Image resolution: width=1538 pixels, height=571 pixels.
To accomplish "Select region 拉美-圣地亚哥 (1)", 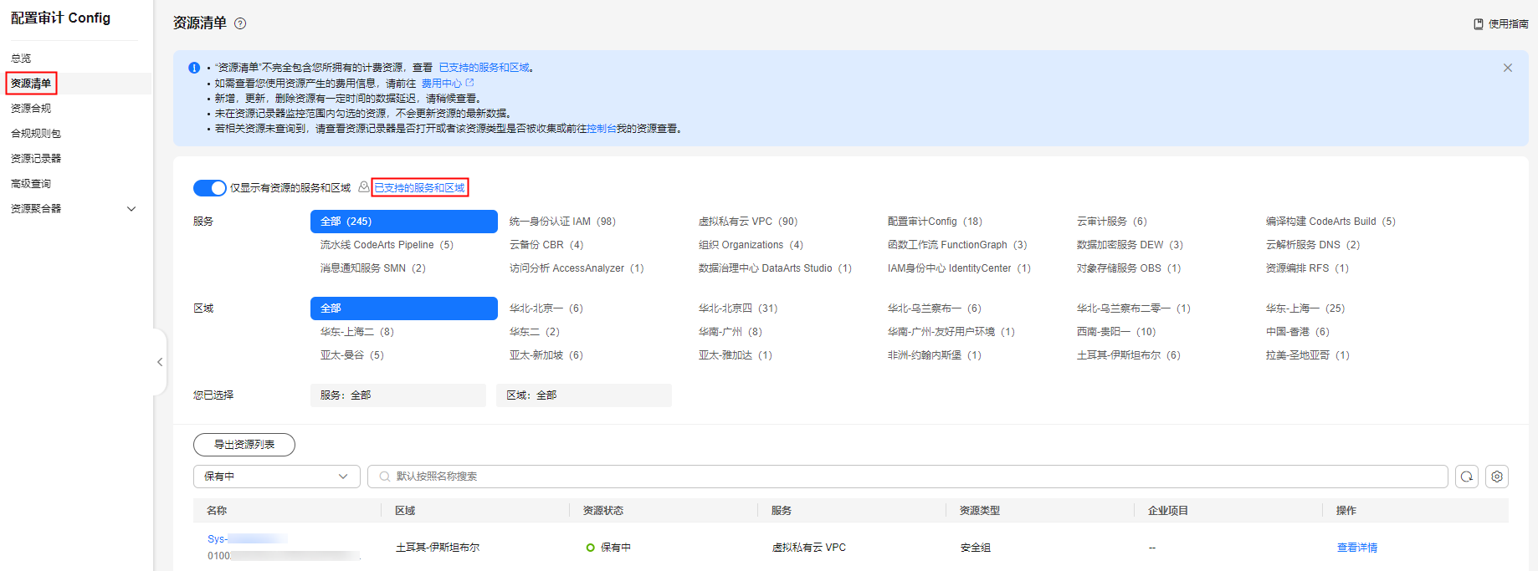I will [1308, 355].
